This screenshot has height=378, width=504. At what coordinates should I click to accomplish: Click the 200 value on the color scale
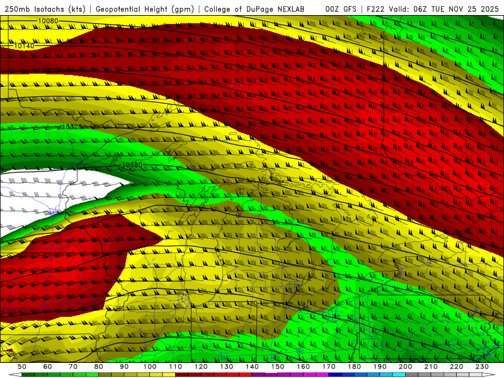[405, 367]
